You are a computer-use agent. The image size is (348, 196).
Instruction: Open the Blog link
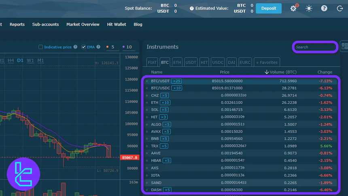tap(138, 24)
